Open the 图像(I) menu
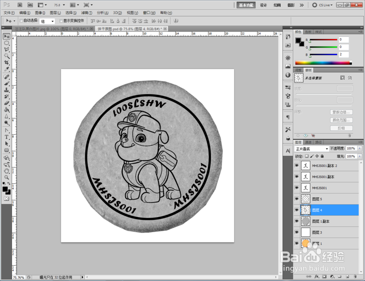 (40, 13)
